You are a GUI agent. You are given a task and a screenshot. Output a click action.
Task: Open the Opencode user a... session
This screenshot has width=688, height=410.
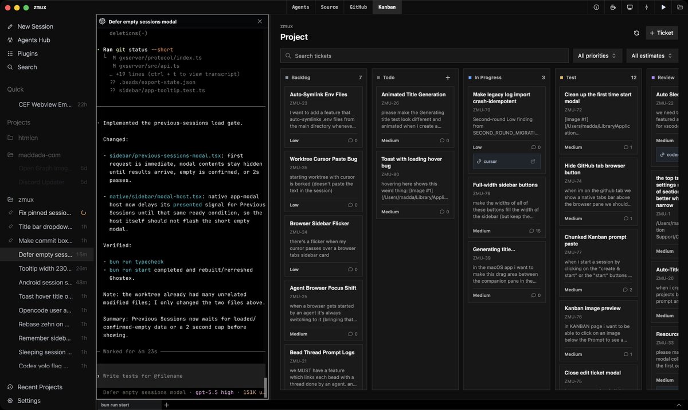click(x=47, y=310)
